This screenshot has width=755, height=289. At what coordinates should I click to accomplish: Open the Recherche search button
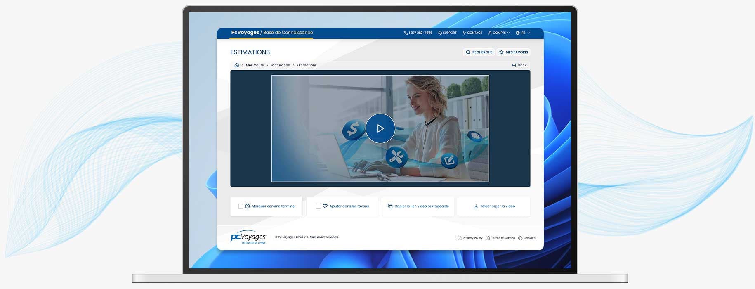[x=479, y=52]
